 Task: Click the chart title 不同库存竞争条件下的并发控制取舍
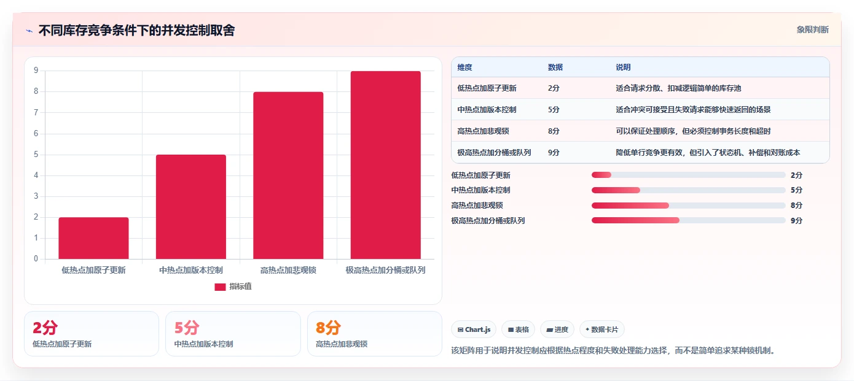pos(136,31)
